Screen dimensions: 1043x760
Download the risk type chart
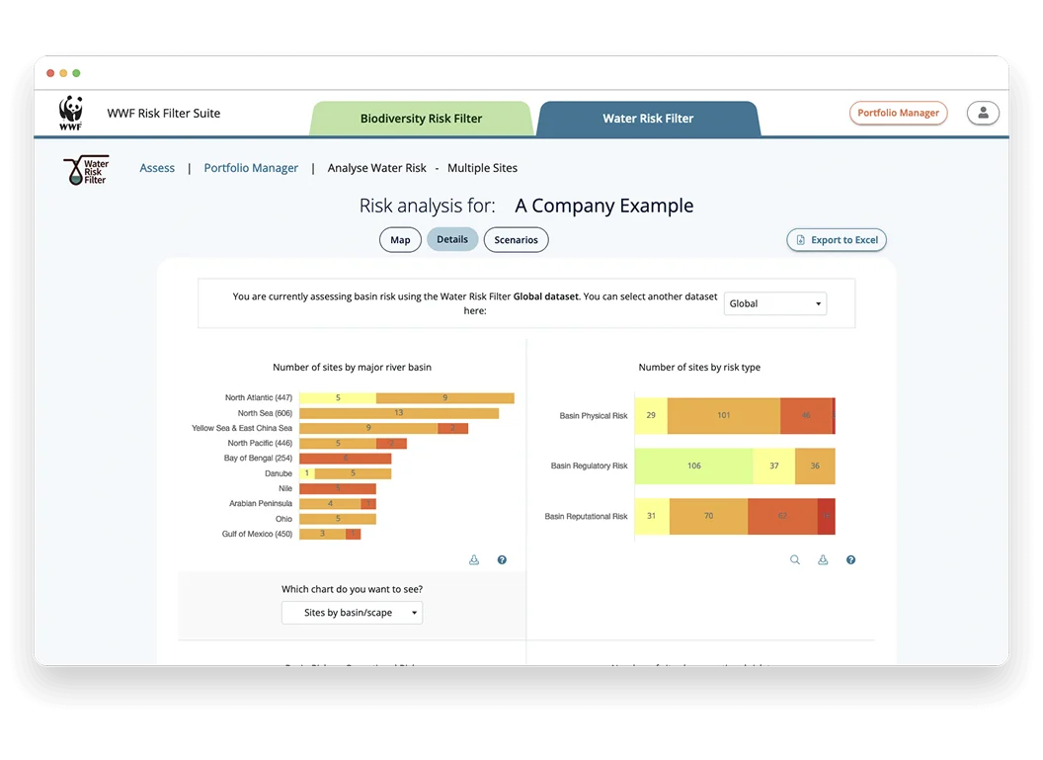(823, 560)
